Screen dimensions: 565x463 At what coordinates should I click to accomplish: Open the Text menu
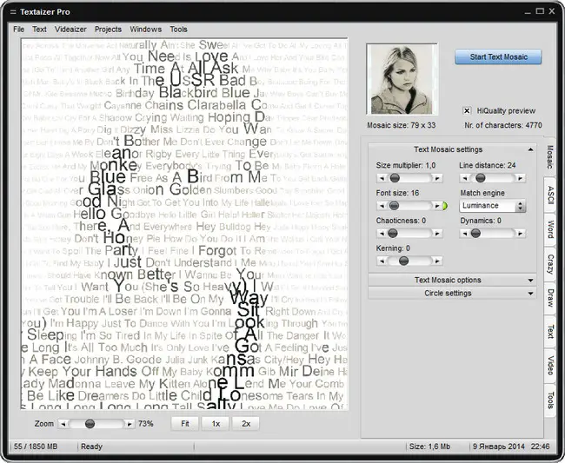[x=39, y=30]
